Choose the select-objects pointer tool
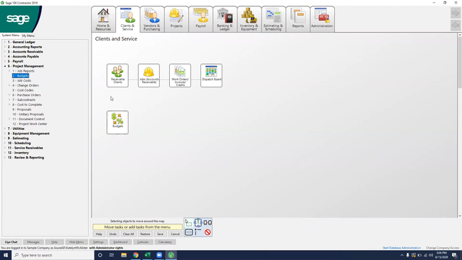 (188, 222)
